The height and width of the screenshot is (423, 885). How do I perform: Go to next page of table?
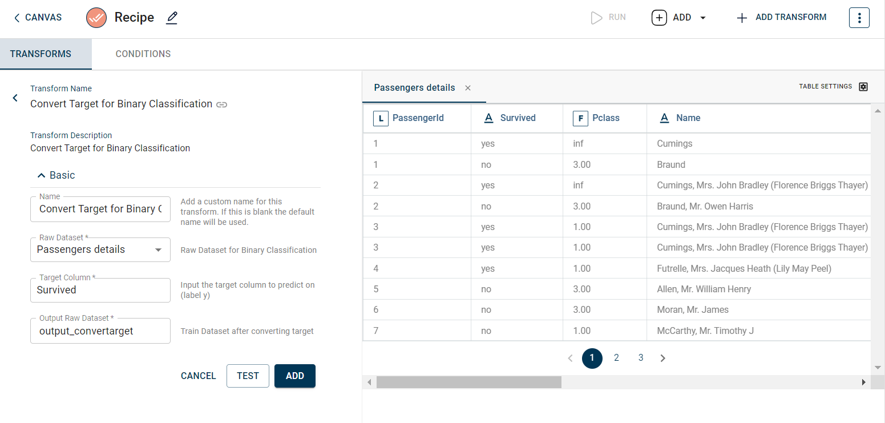coord(662,358)
